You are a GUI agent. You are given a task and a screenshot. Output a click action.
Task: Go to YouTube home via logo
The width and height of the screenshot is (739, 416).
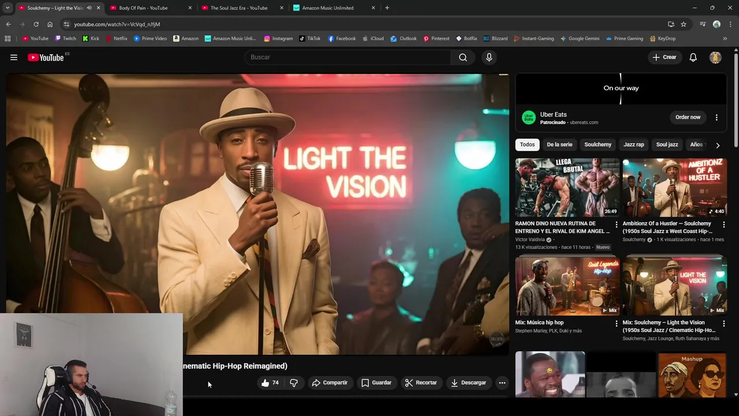click(x=46, y=57)
